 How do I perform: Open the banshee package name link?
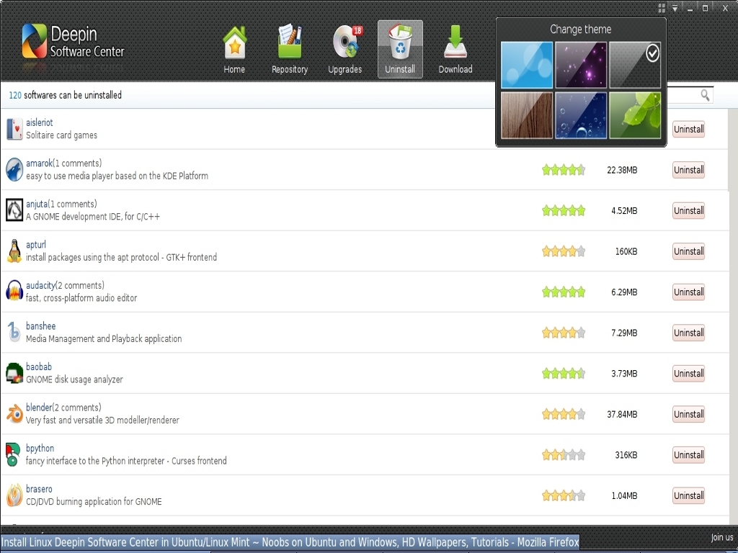40,326
